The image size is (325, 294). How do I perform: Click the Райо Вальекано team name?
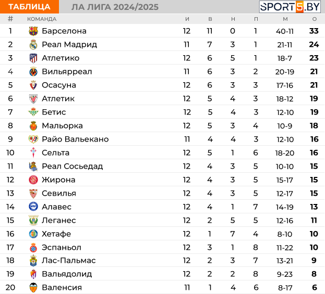pos(75,139)
